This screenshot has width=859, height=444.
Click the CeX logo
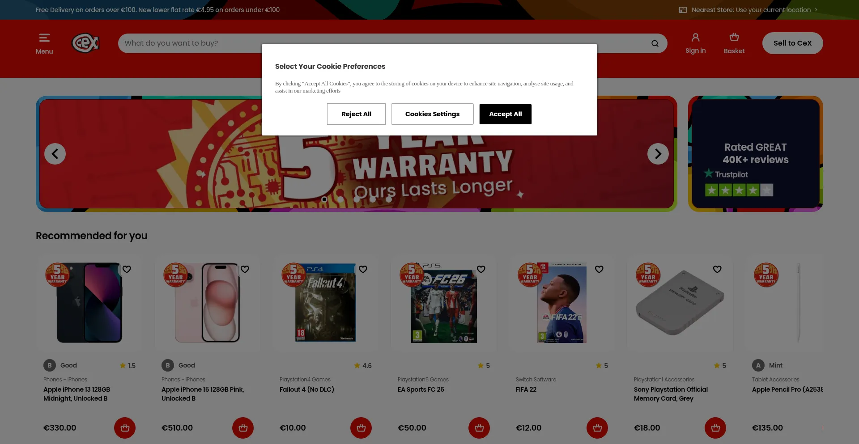tap(85, 43)
